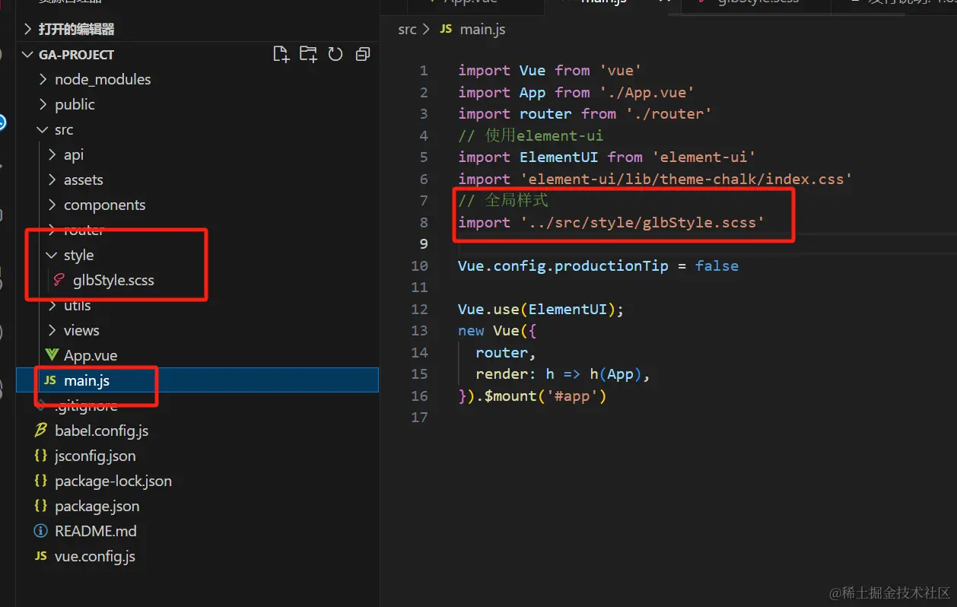
Task: Click the New Folder icon in explorer header
Action: click(x=308, y=54)
